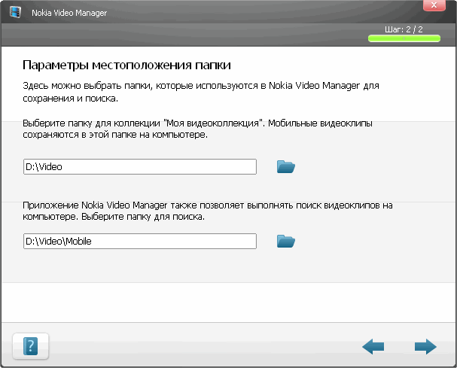Image resolution: width=457 pixels, height=368 pixels.
Task: Click the heading "Параметры местоположения папки"
Action: pos(126,64)
